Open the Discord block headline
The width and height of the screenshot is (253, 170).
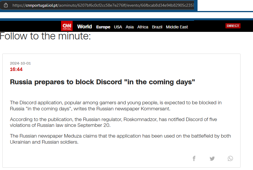(x=103, y=82)
